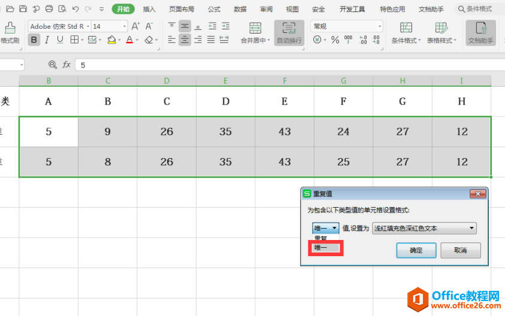
Task: Open the Table Styles (表格样式) dropdown
Action: coord(442,33)
